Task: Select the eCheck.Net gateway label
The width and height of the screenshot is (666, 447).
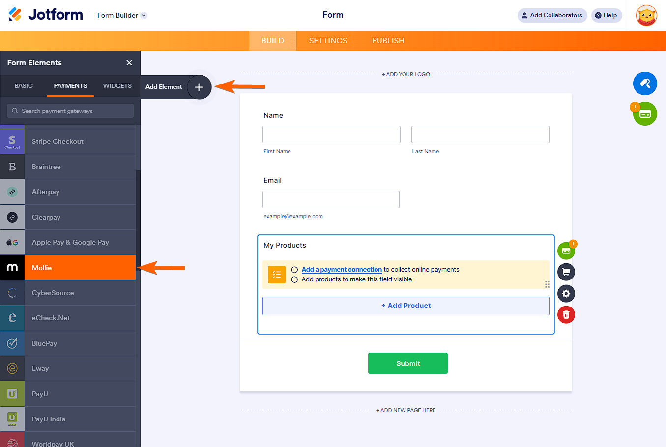Action: (51, 318)
